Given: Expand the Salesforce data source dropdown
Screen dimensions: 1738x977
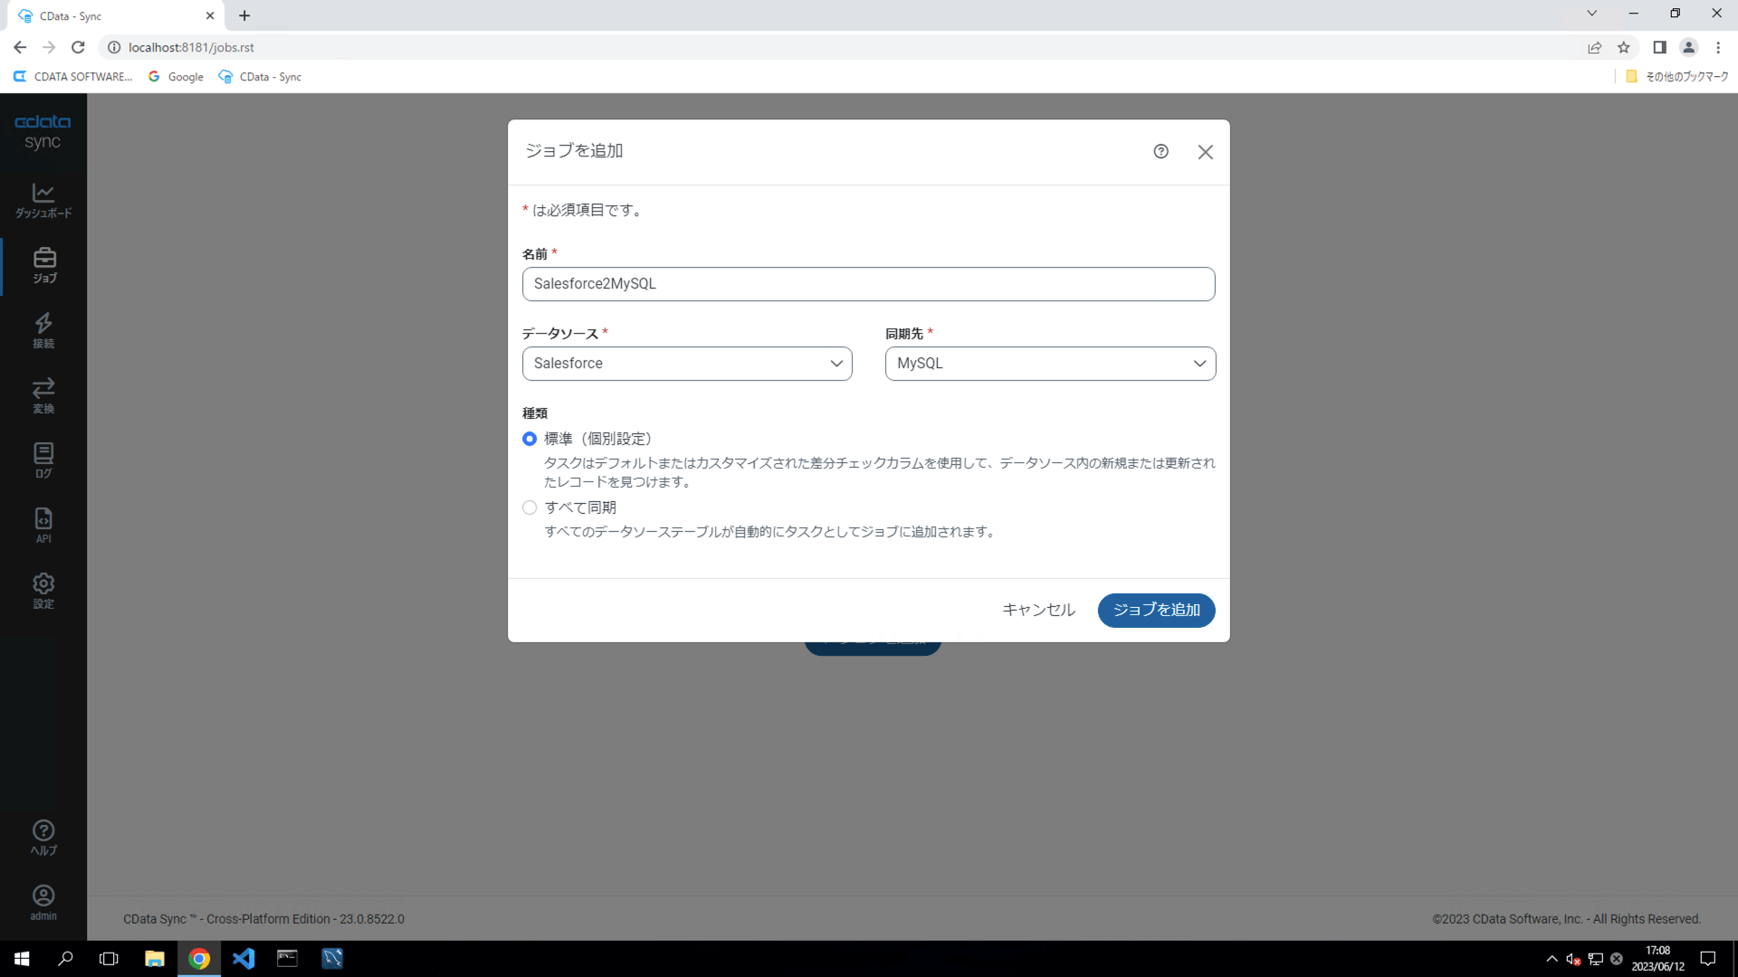Looking at the screenshot, I should pos(687,364).
